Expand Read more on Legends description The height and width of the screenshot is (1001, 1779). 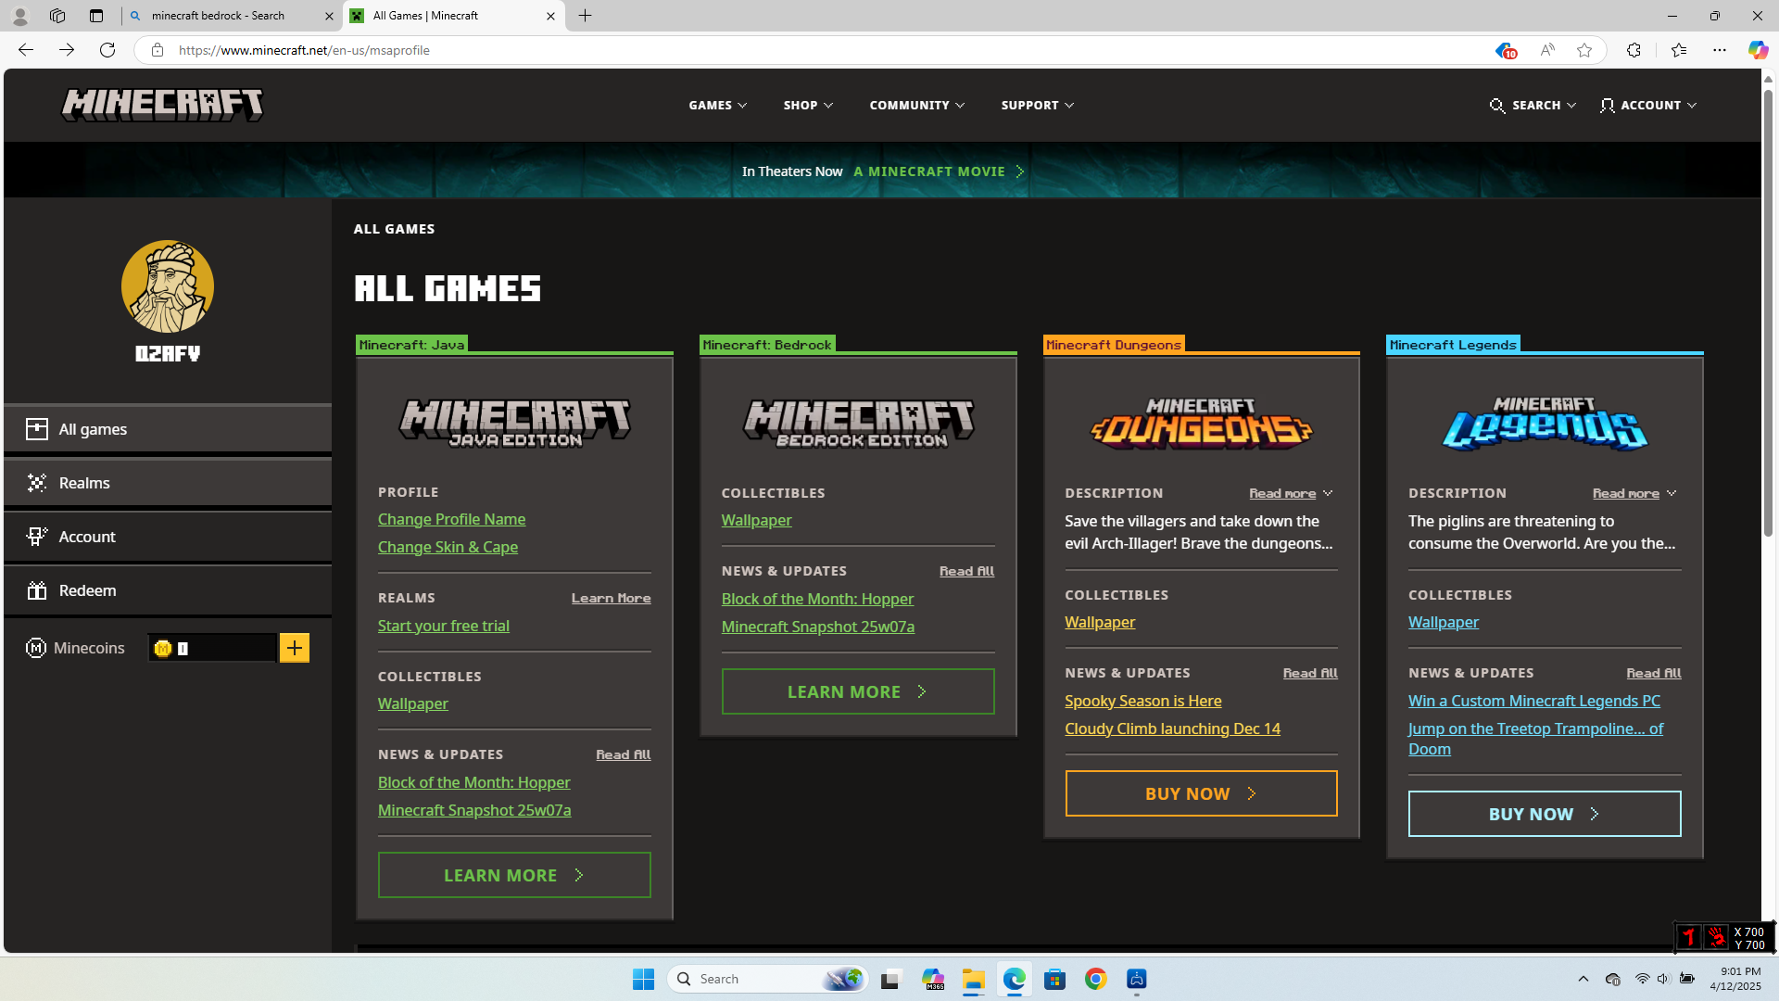[1634, 494]
